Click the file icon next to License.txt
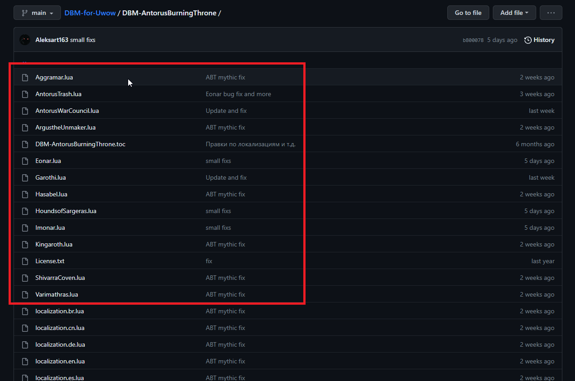Viewport: 575px width, 381px height. click(x=25, y=261)
